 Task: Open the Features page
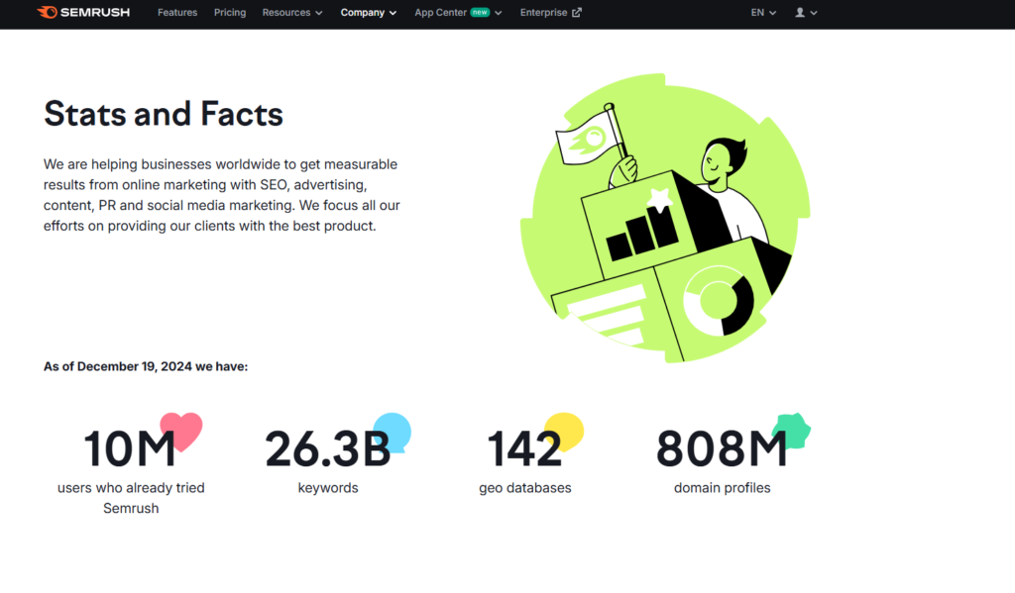pos(177,12)
